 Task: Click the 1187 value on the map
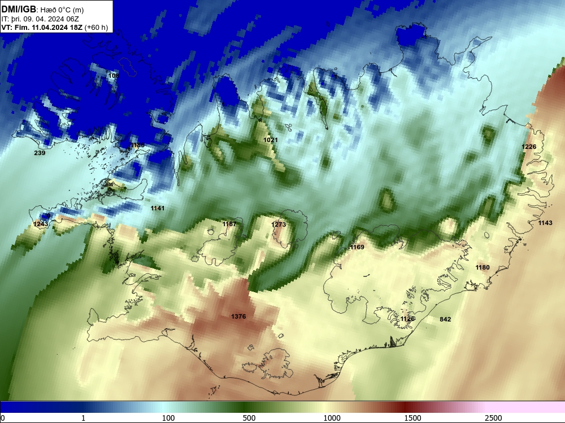[229, 224]
